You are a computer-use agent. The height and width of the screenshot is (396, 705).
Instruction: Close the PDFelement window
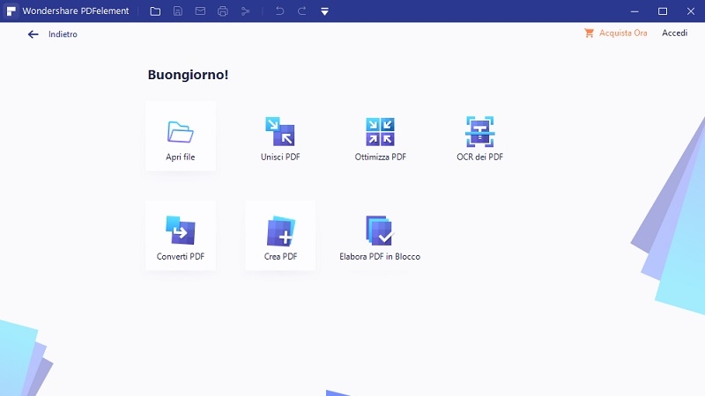click(691, 11)
